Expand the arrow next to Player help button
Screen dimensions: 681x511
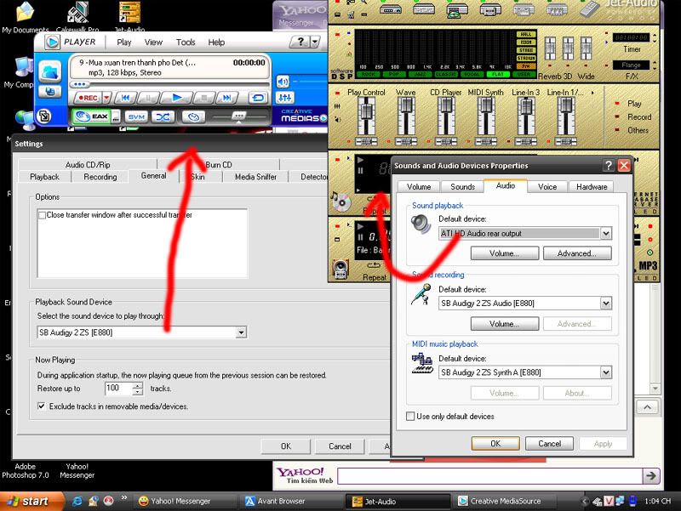[315, 42]
